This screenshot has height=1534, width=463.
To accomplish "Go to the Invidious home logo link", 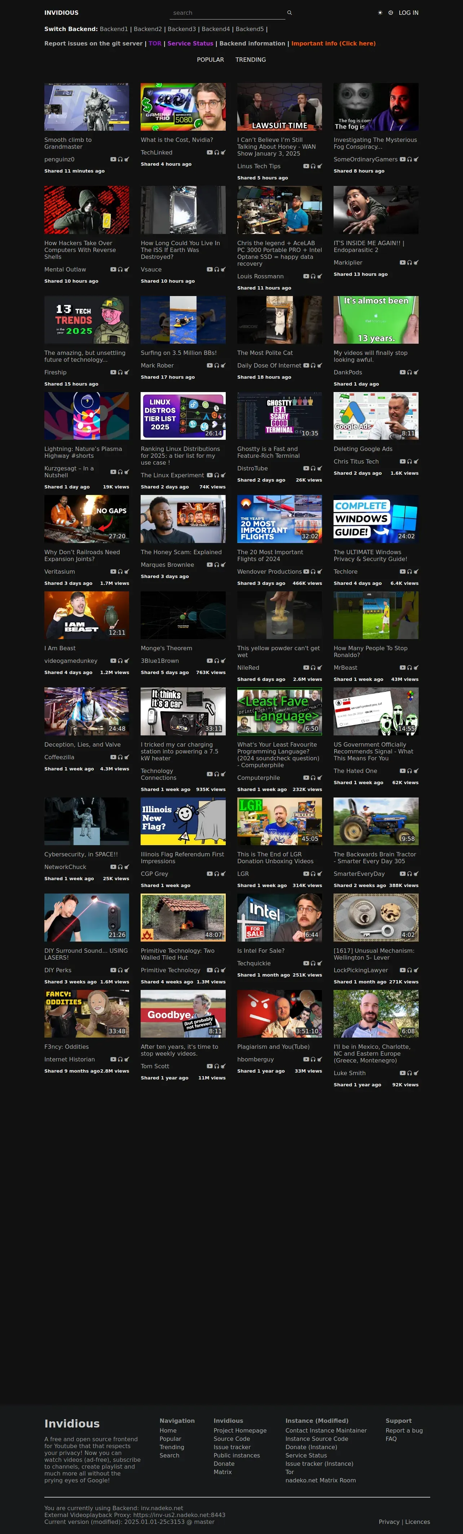I will (61, 13).
